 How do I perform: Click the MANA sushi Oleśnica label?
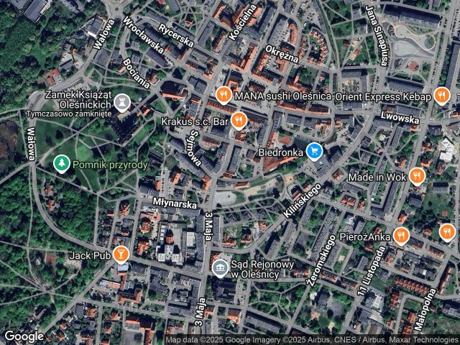[x=282, y=96]
